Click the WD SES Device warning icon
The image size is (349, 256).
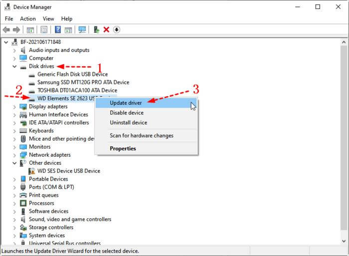click(x=32, y=171)
